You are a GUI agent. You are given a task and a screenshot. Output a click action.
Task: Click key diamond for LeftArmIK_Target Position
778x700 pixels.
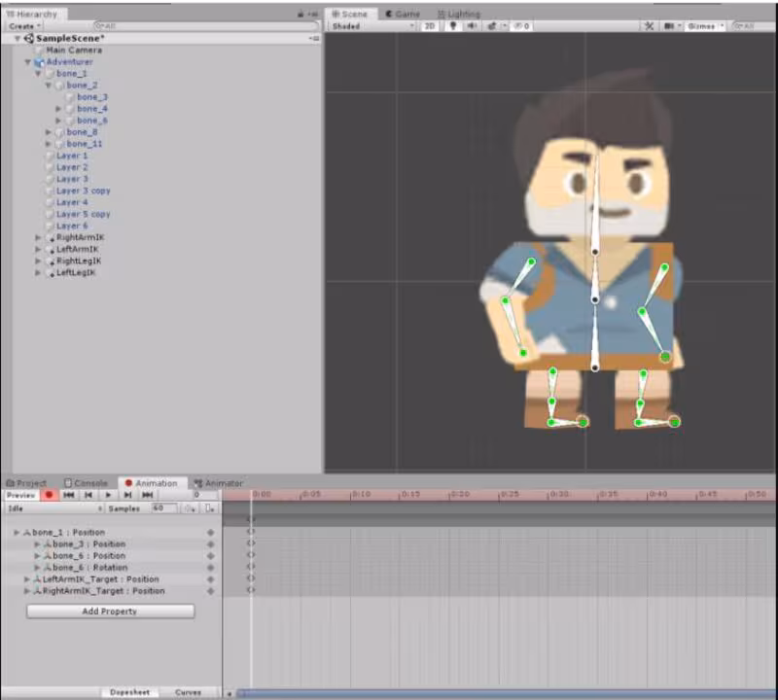point(211,579)
